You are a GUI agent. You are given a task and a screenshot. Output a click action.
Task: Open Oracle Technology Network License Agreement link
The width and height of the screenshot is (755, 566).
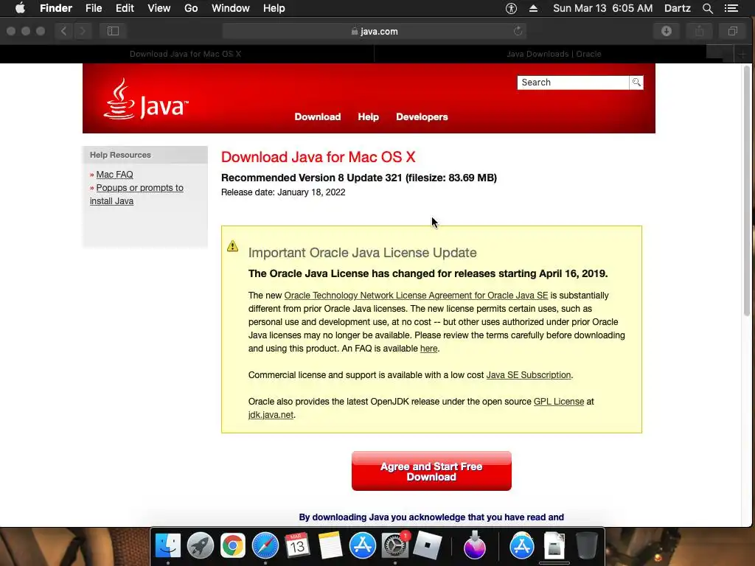pos(416,296)
